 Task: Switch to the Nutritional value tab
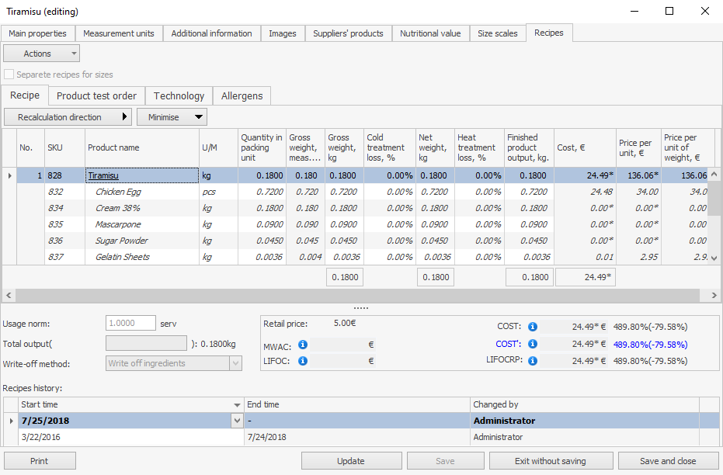click(430, 33)
